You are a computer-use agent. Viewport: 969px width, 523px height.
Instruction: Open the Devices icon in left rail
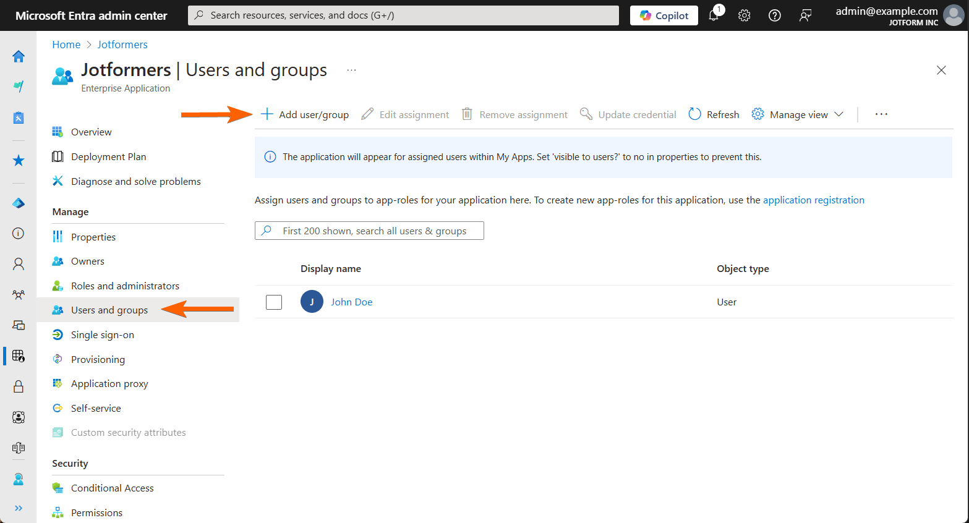(x=19, y=325)
